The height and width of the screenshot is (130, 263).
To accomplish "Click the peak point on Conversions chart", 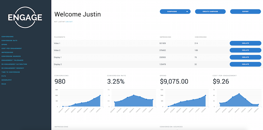I will point(100,95).
